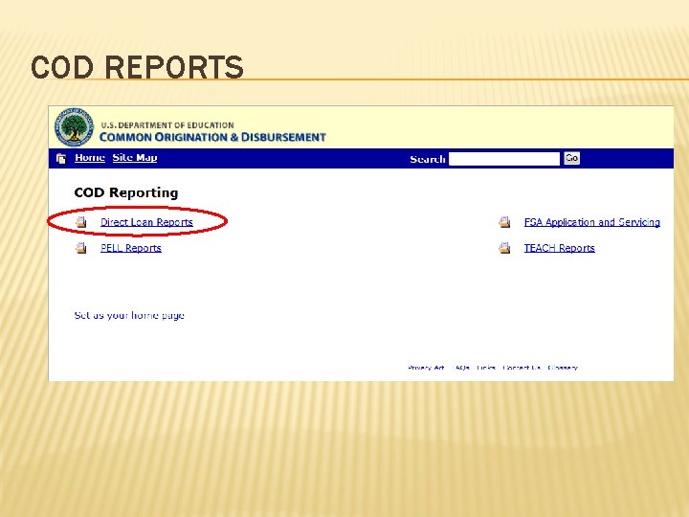689x517 pixels.
Task: Open the Privacy Act footer link
Action: pos(426,368)
